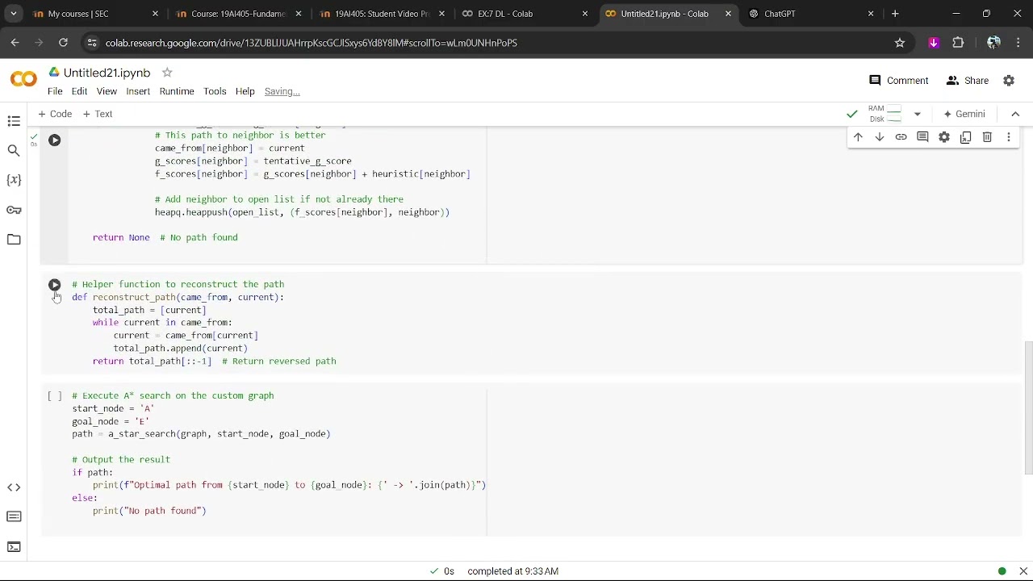Copy link to the selected cell
The image size is (1033, 581).
point(901,137)
